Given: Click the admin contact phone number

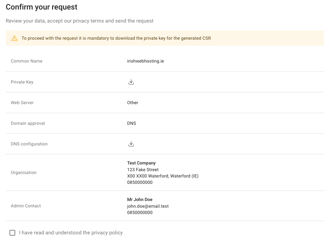Looking at the screenshot, I should pos(140,212).
